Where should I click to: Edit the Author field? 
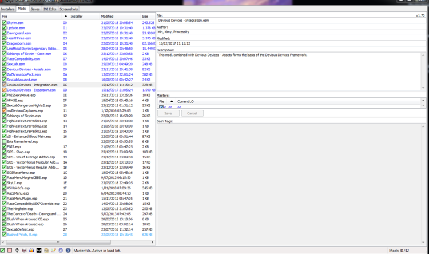point(291,32)
